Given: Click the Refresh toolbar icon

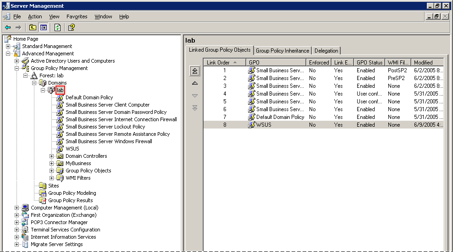Looking at the screenshot, I should click(x=57, y=27).
